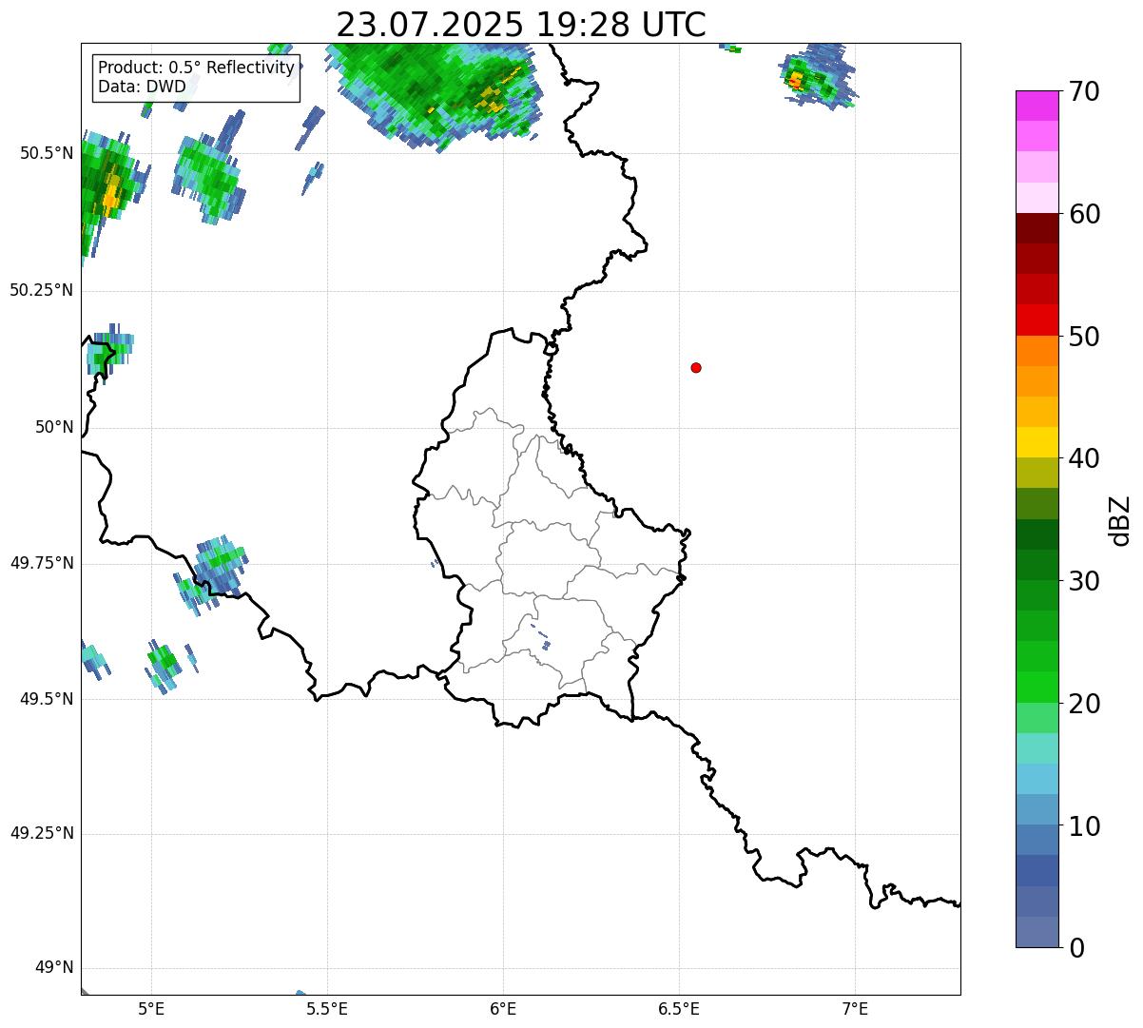Click the colorbar tick label '60'
The height and width of the screenshot is (1028, 1143).
(1084, 214)
